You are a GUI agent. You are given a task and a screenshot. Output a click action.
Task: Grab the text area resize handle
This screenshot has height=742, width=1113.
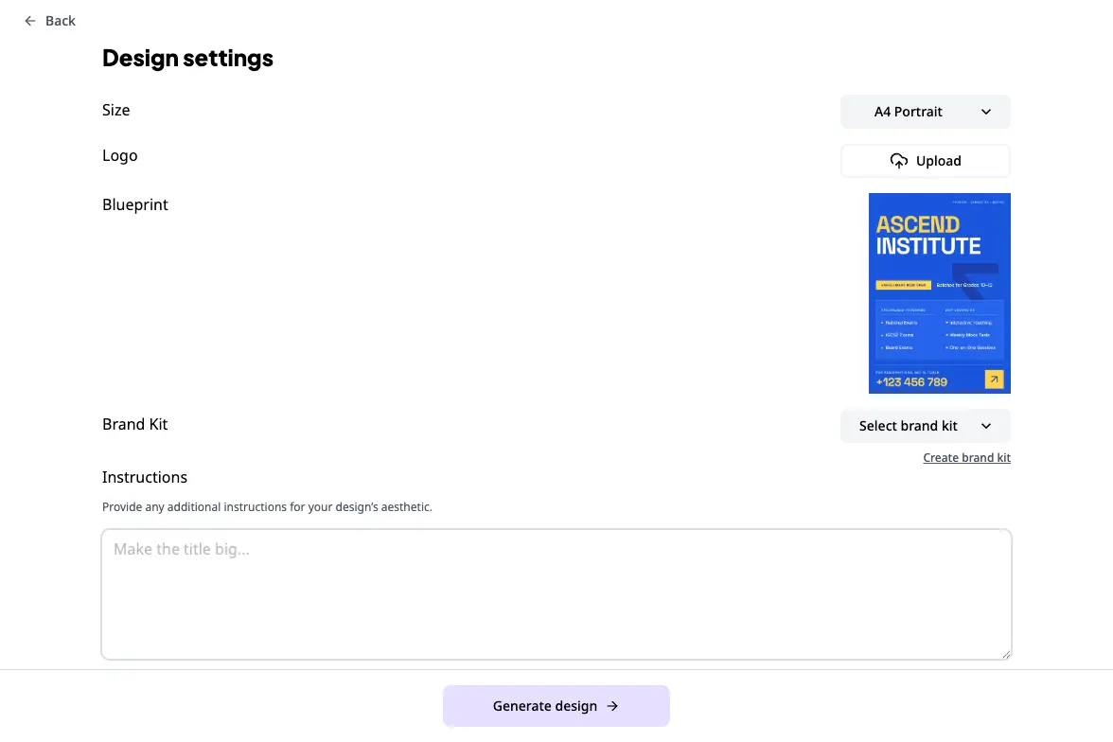click(1006, 654)
